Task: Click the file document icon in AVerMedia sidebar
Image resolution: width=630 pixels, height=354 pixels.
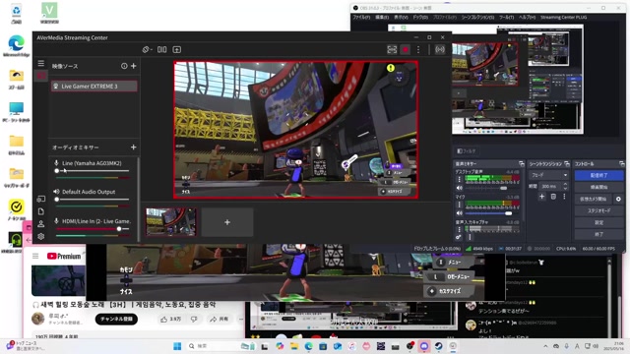Action: pyautogui.click(x=41, y=211)
